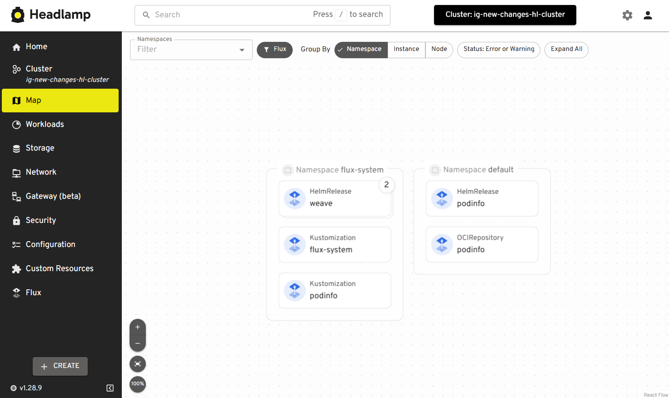Image resolution: width=669 pixels, height=398 pixels.
Task: Click the Configuration sidebar icon
Action: (x=16, y=245)
